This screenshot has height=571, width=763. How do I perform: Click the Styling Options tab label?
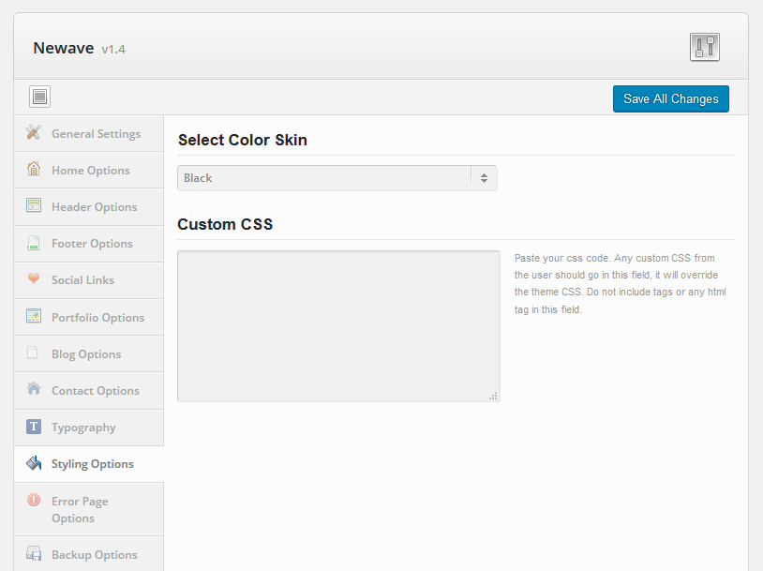tap(93, 464)
